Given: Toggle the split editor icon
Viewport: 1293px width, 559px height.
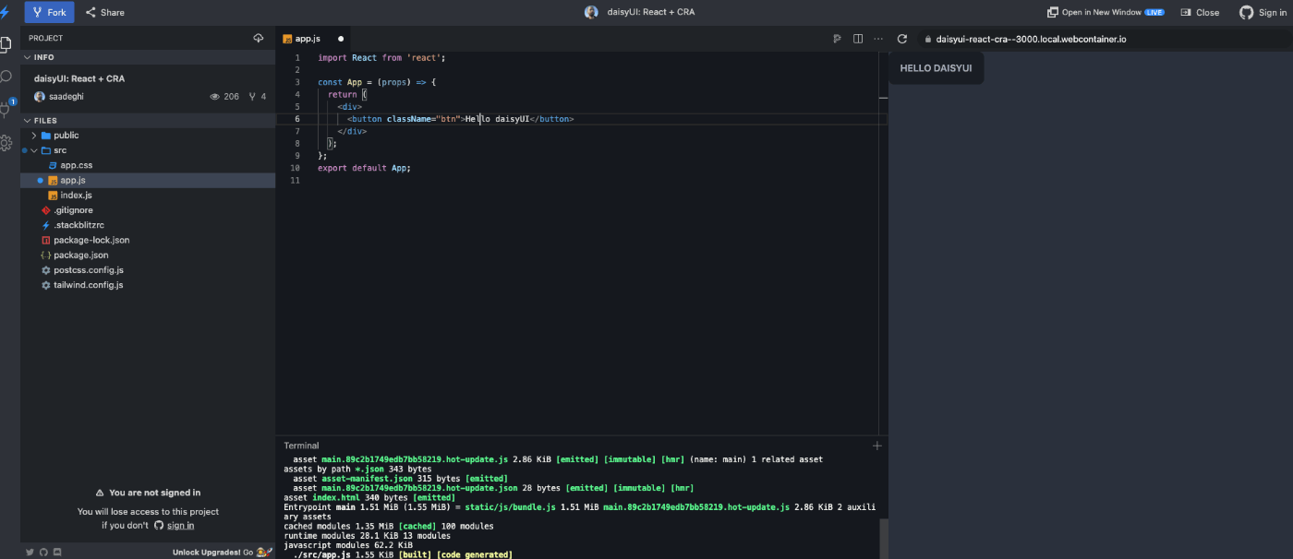Looking at the screenshot, I should [858, 39].
